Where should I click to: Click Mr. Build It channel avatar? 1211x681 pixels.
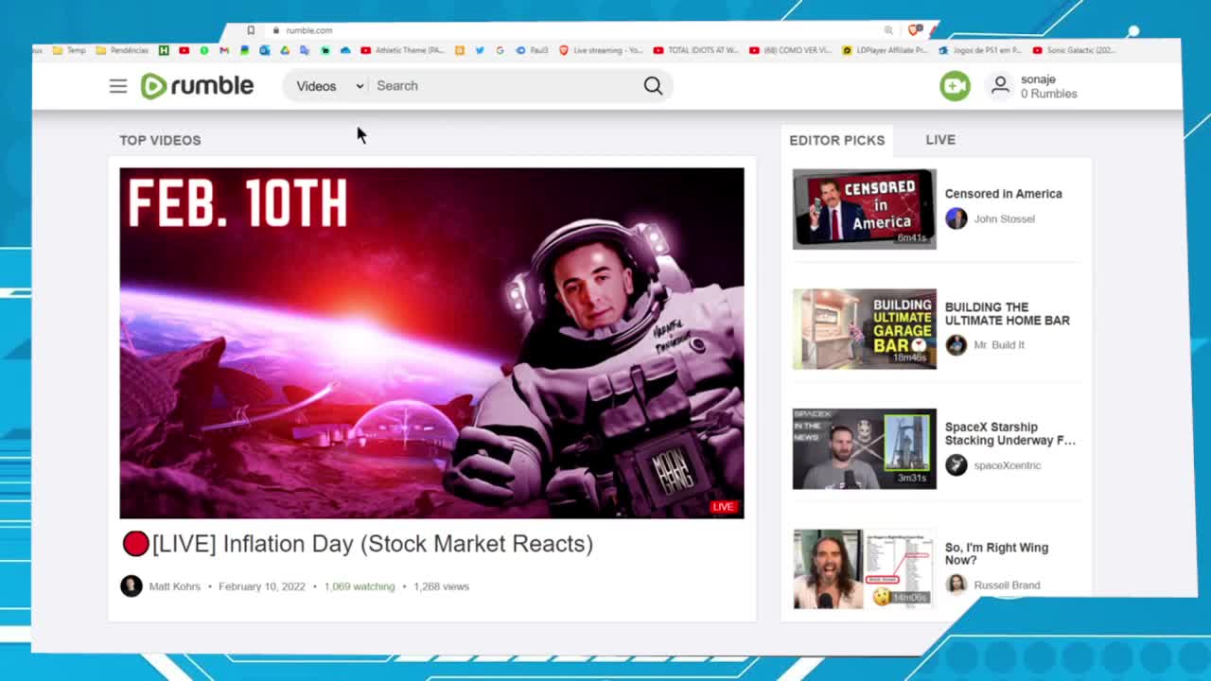click(x=957, y=345)
